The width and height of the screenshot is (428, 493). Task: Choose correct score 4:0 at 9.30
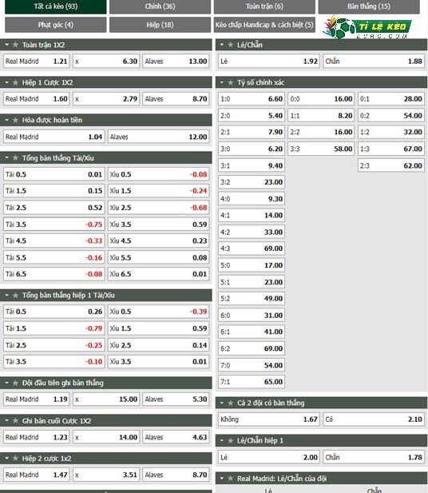(x=252, y=199)
